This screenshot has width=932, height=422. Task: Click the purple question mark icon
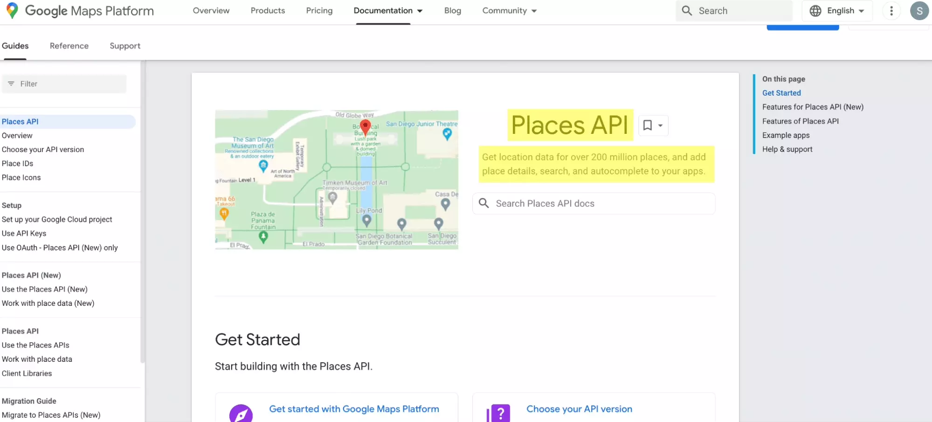[x=498, y=413]
